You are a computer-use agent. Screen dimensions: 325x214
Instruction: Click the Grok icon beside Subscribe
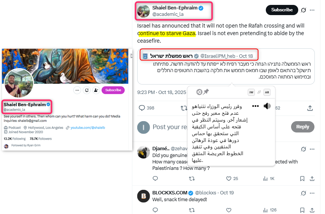click(304, 10)
